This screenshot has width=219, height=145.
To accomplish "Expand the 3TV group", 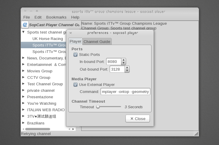I will pos(23,116).
